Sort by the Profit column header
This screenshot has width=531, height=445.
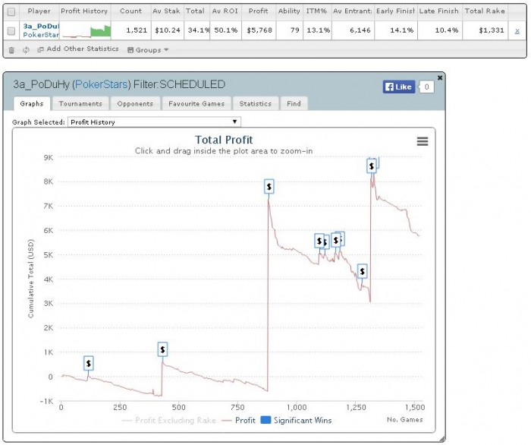tap(259, 11)
